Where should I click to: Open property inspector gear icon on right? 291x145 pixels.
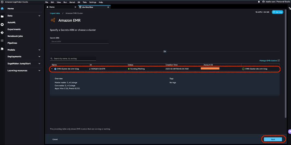pos(289,8)
